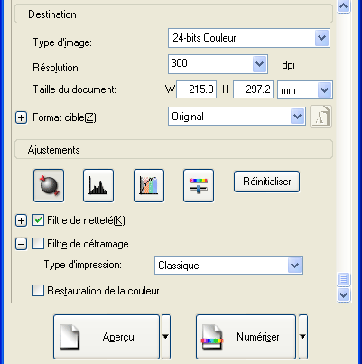Click the Aperçu preview button
This screenshot has height=364, width=362.
(x=107, y=337)
